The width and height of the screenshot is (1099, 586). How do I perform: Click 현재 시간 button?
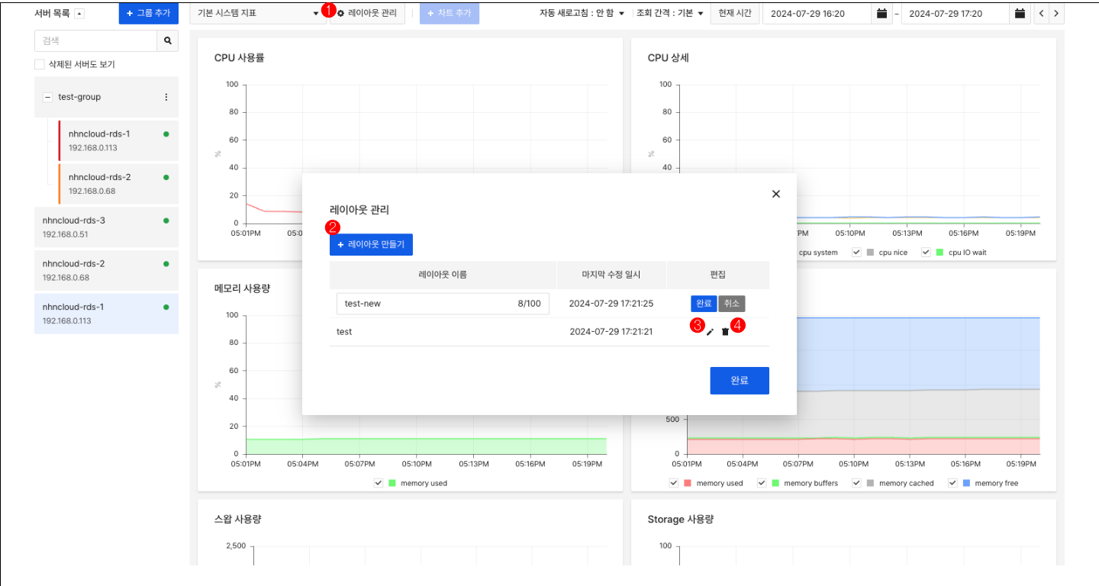[735, 14]
